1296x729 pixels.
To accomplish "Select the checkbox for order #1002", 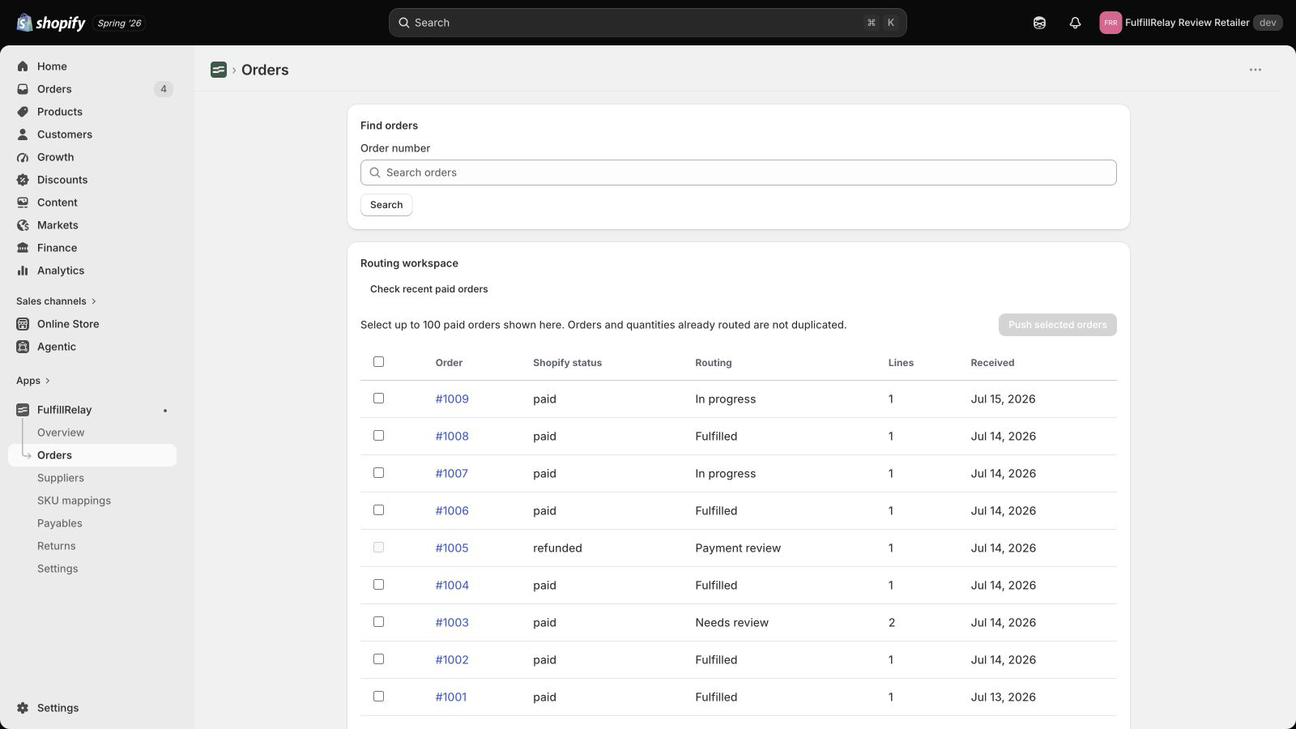I will point(378,659).
